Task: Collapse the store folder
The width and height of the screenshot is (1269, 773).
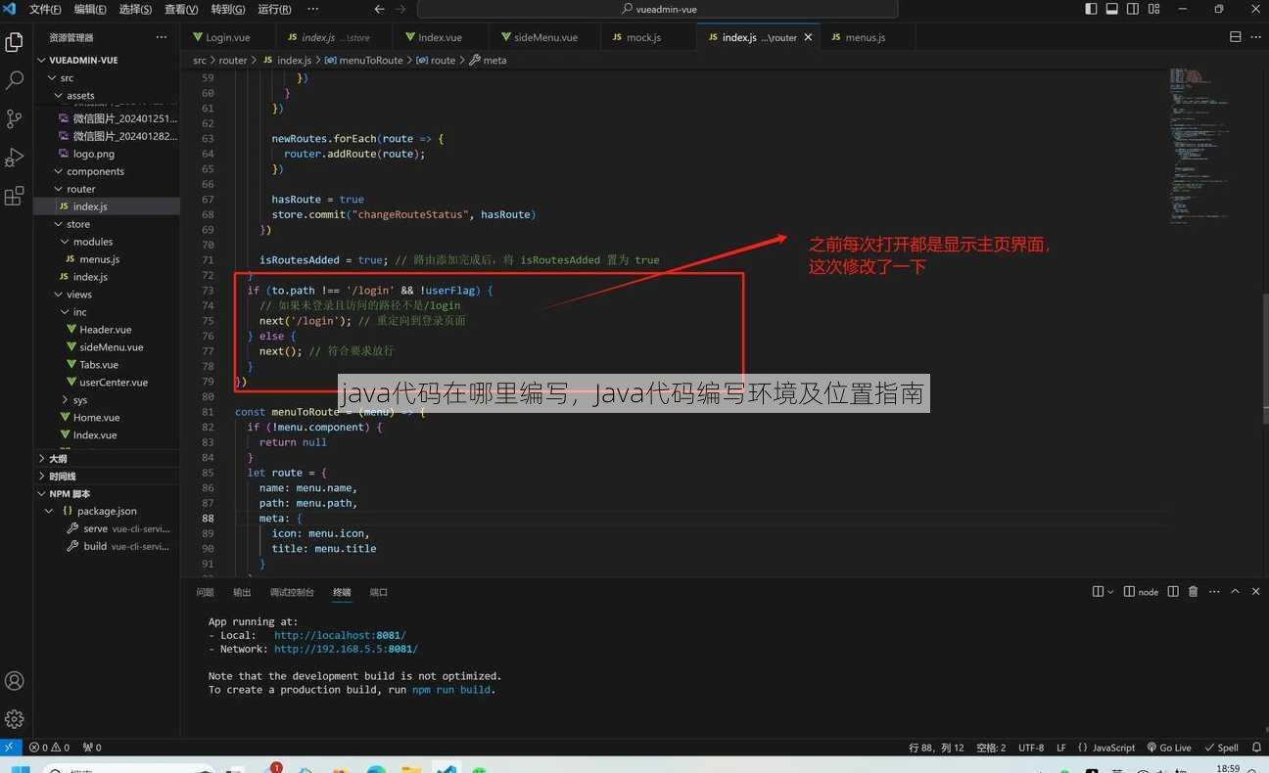Action: click(107, 224)
